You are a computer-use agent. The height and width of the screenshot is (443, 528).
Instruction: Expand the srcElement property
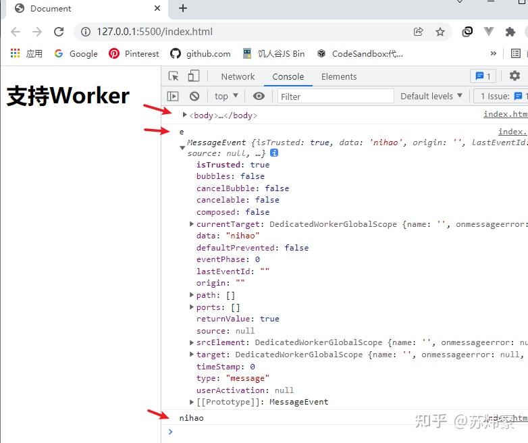click(x=191, y=342)
